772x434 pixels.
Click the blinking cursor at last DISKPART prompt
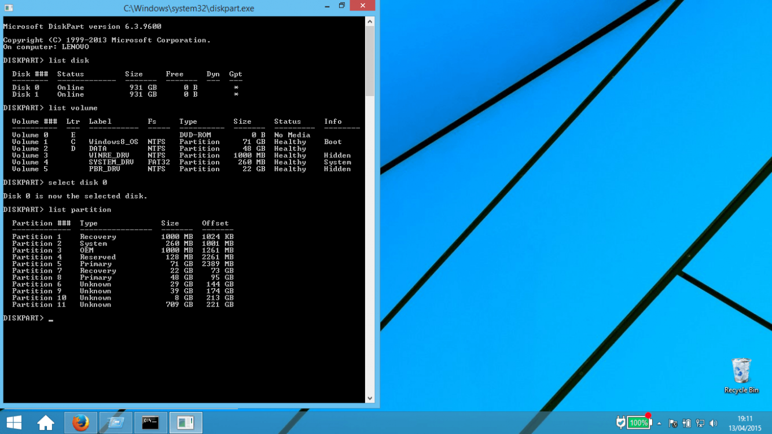coord(51,319)
